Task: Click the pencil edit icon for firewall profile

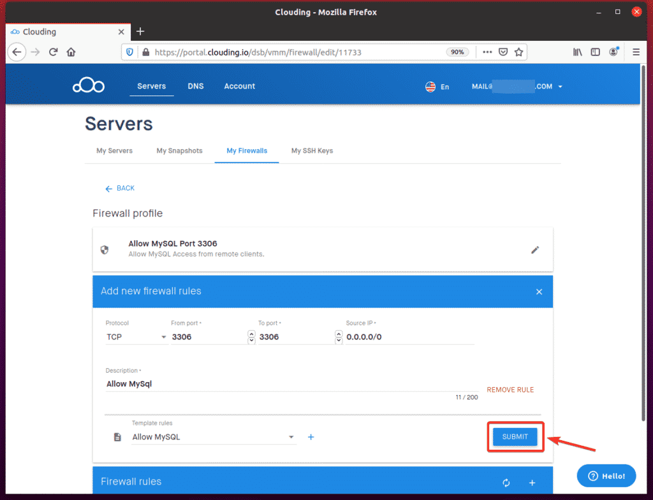Action: tap(535, 250)
